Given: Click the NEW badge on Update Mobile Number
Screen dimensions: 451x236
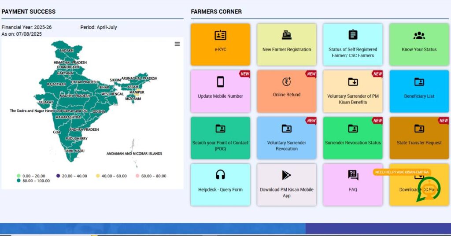Looking at the screenshot, I should 245,74.
